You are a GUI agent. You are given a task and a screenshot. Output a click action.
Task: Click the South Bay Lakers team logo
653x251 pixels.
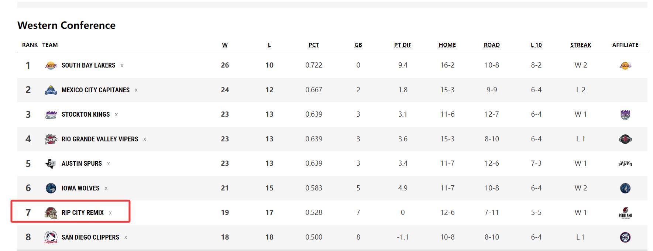[x=51, y=65]
